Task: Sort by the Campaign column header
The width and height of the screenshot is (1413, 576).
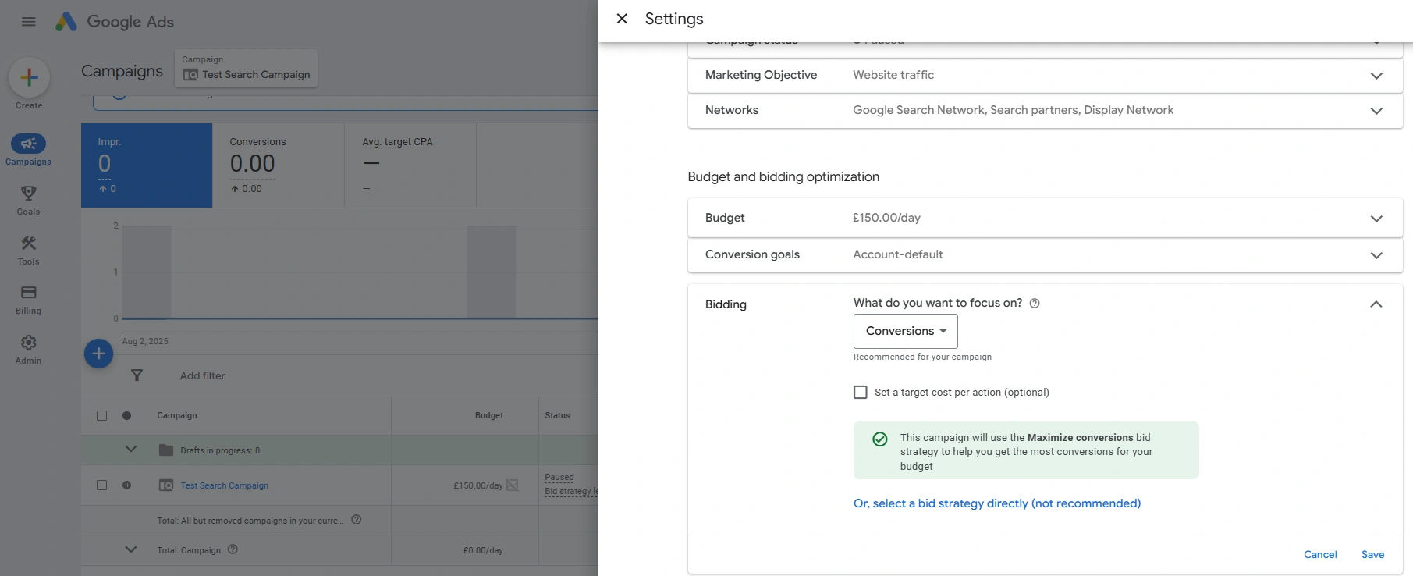Action: click(x=177, y=416)
